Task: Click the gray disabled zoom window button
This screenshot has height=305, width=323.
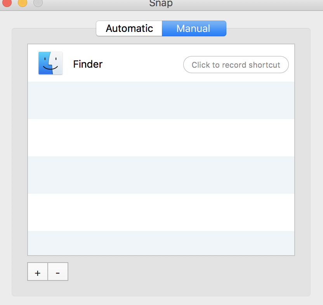Action: [x=38, y=3]
